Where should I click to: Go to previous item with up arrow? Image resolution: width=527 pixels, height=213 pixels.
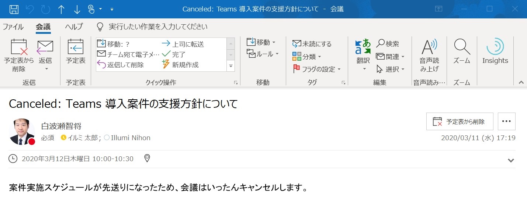[62, 9]
